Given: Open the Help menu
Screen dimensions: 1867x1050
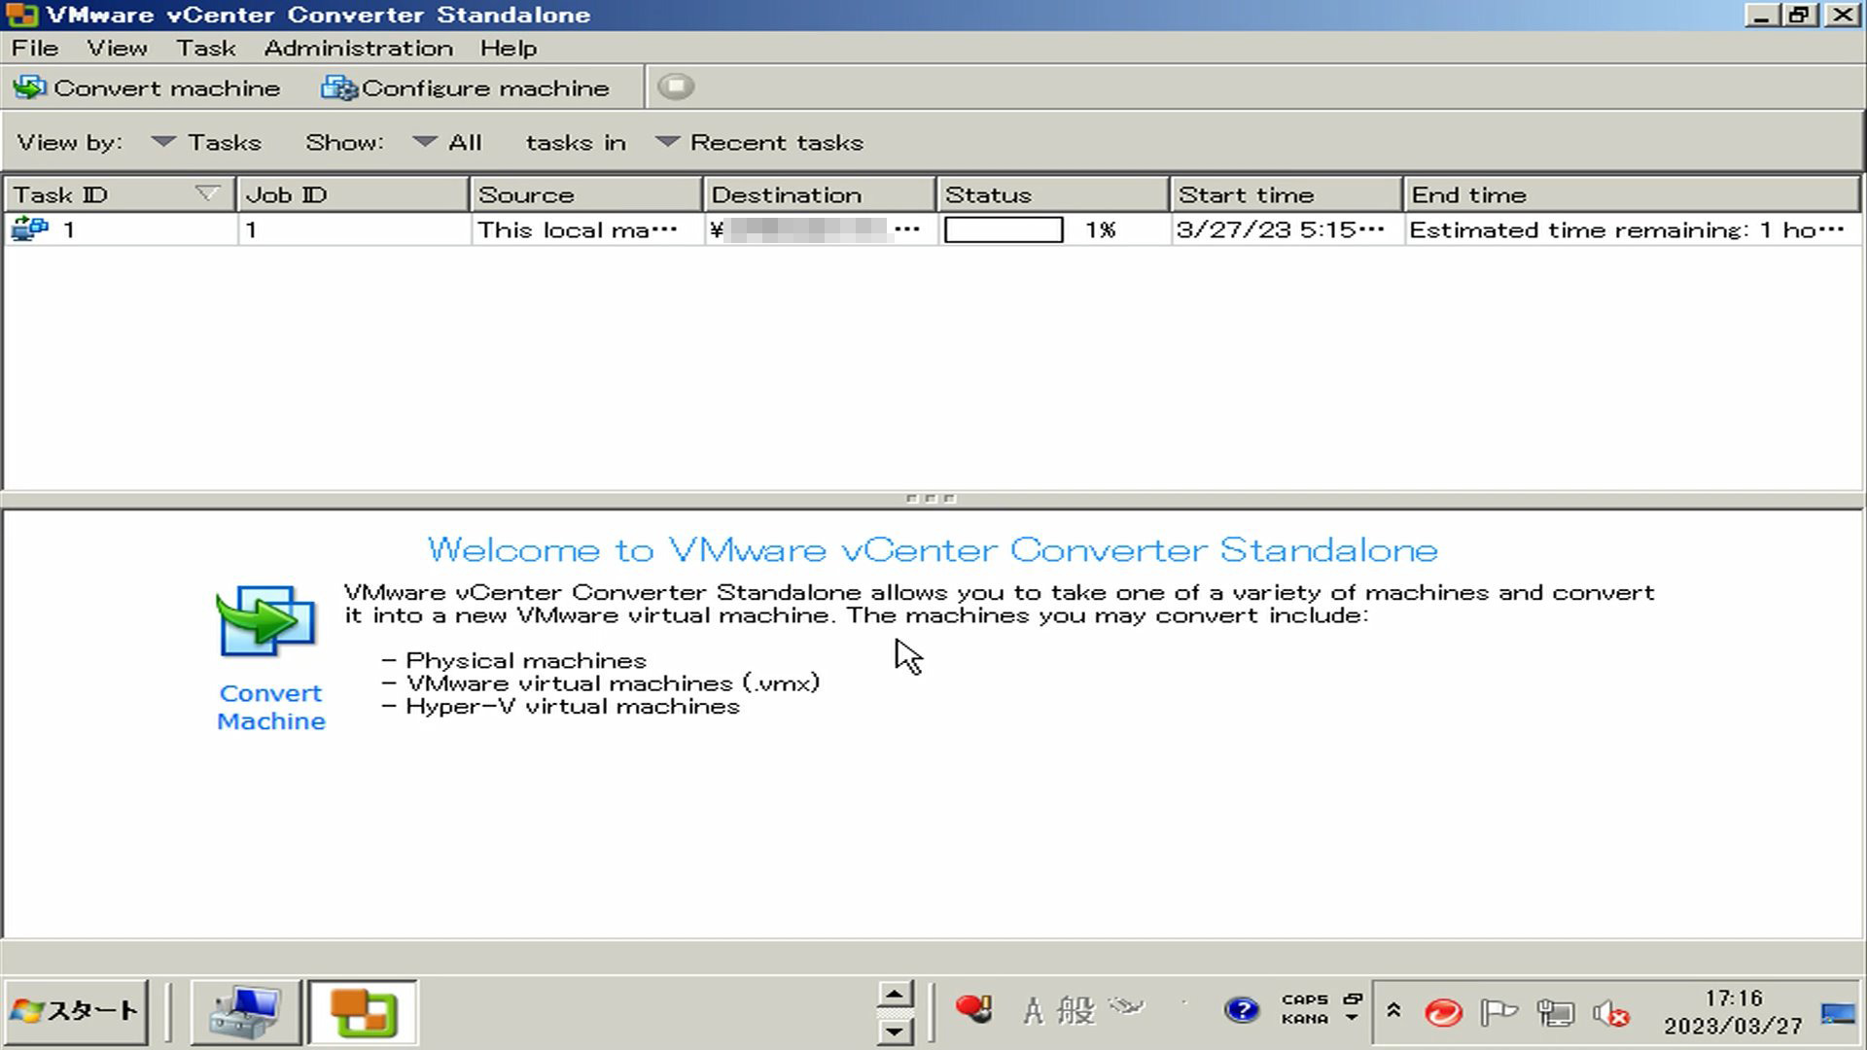Looking at the screenshot, I should click(508, 48).
